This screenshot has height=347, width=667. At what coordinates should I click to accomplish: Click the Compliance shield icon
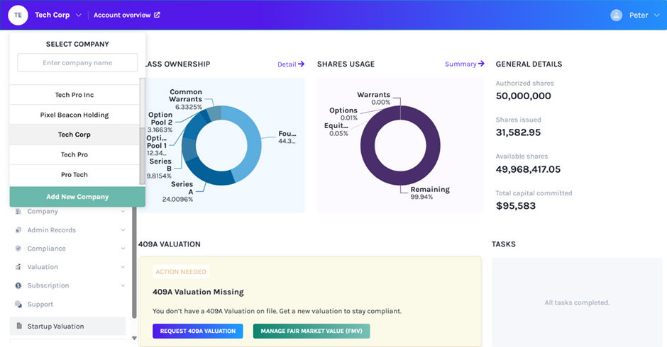click(18, 249)
